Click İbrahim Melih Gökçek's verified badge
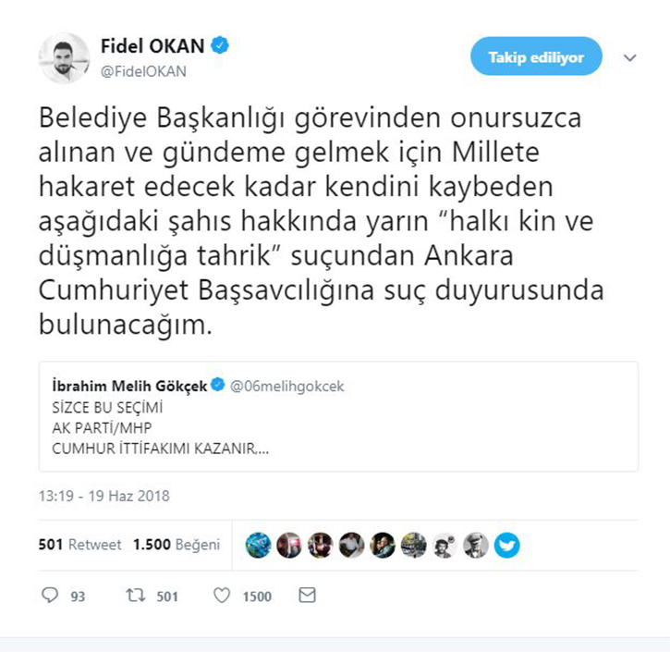This screenshot has height=652, width=670. coord(218,385)
